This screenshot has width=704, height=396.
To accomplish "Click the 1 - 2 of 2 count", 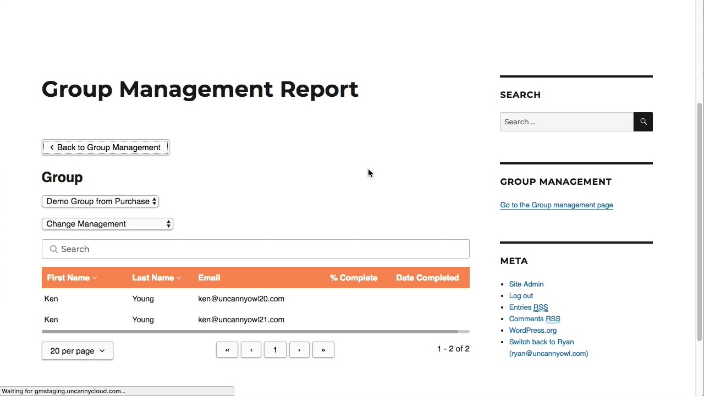I will click(x=453, y=349).
